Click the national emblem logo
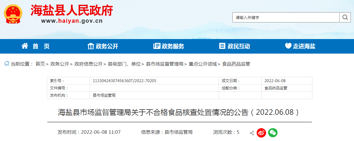 click(12, 13)
